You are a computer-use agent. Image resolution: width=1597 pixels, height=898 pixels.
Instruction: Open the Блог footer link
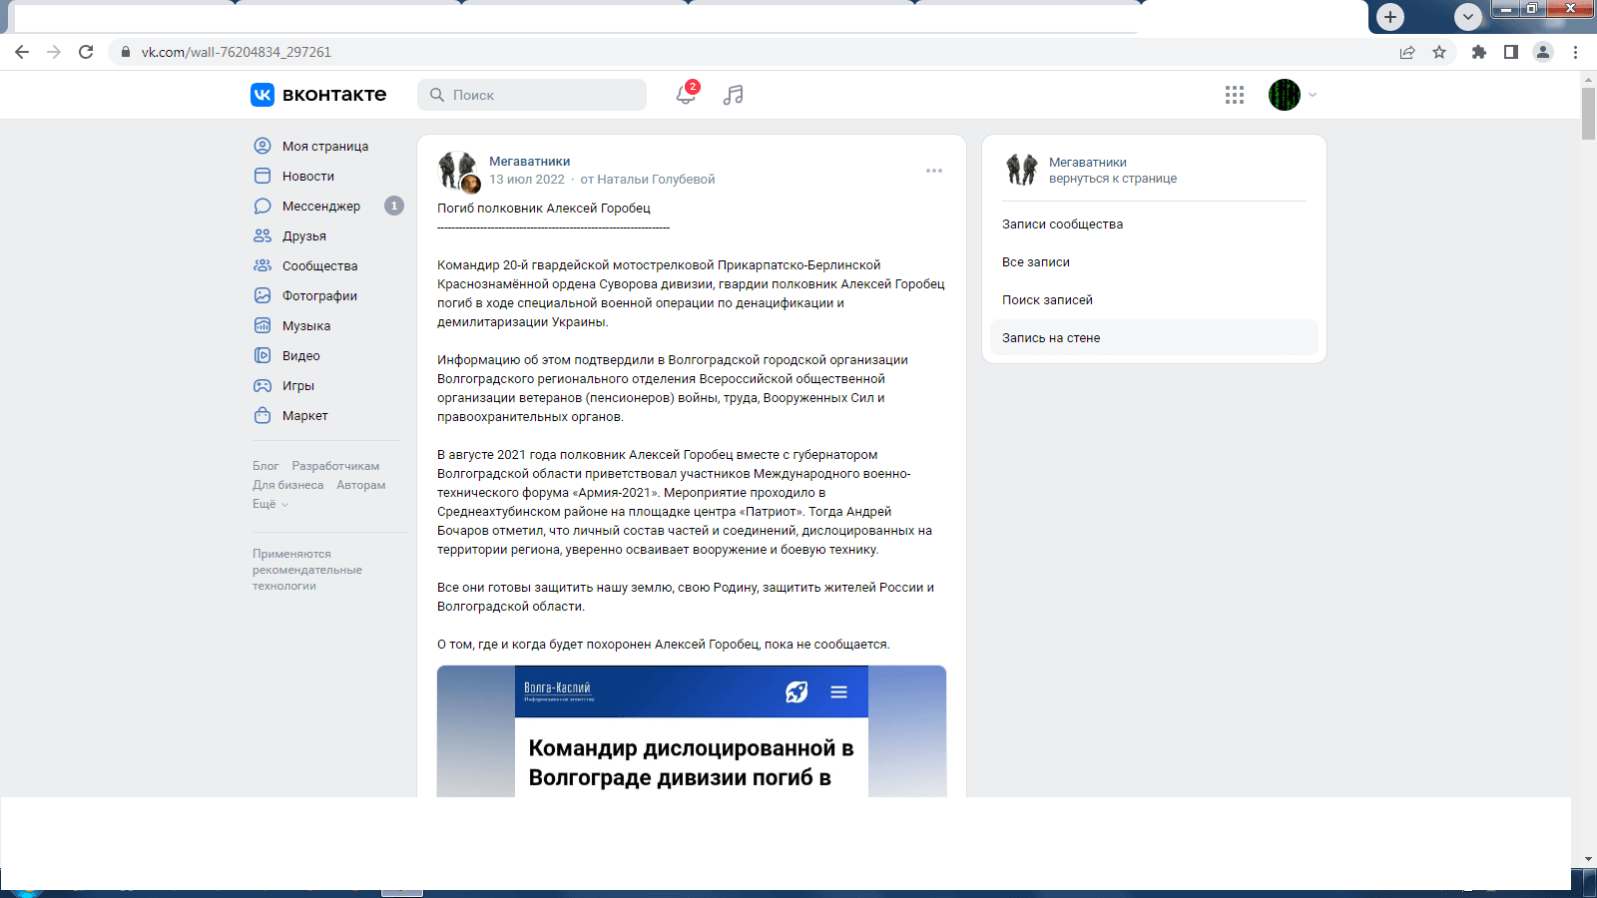(x=266, y=466)
